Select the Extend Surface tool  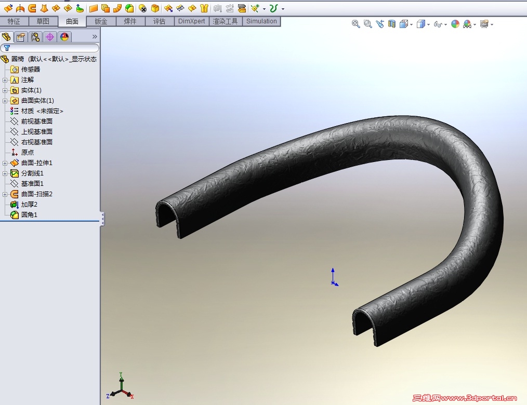point(168,8)
